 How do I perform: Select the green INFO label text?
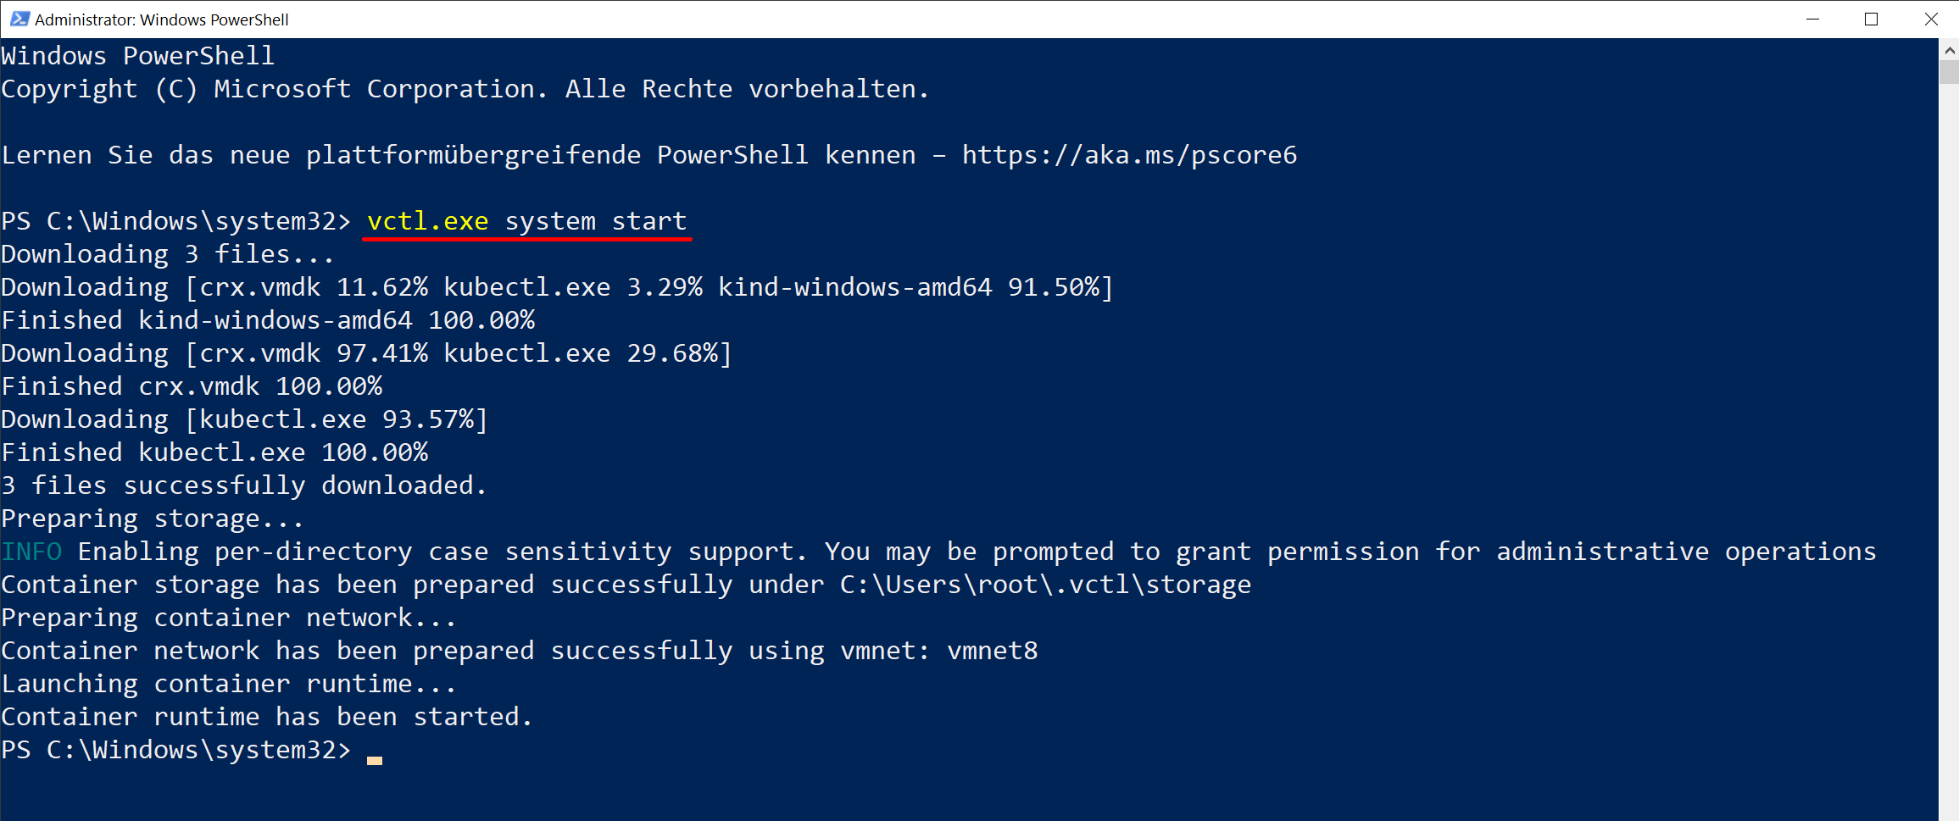pyautogui.click(x=31, y=551)
